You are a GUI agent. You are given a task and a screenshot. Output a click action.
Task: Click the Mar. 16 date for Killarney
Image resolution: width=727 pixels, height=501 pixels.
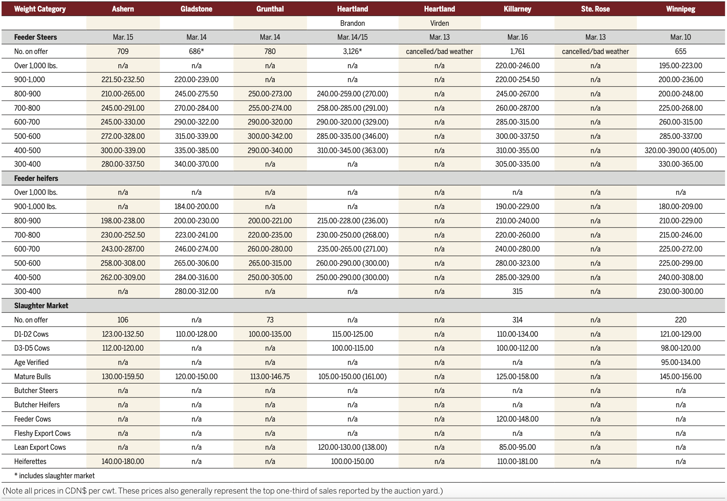[517, 37]
